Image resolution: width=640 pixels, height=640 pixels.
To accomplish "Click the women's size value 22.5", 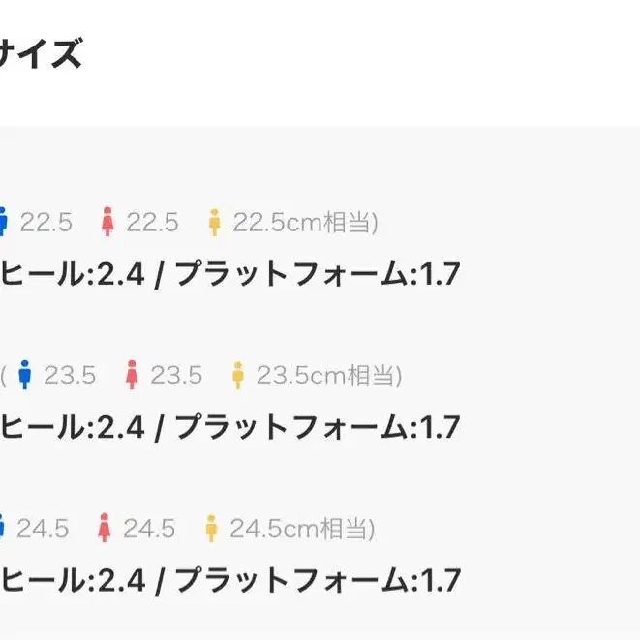I will (x=152, y=223).
